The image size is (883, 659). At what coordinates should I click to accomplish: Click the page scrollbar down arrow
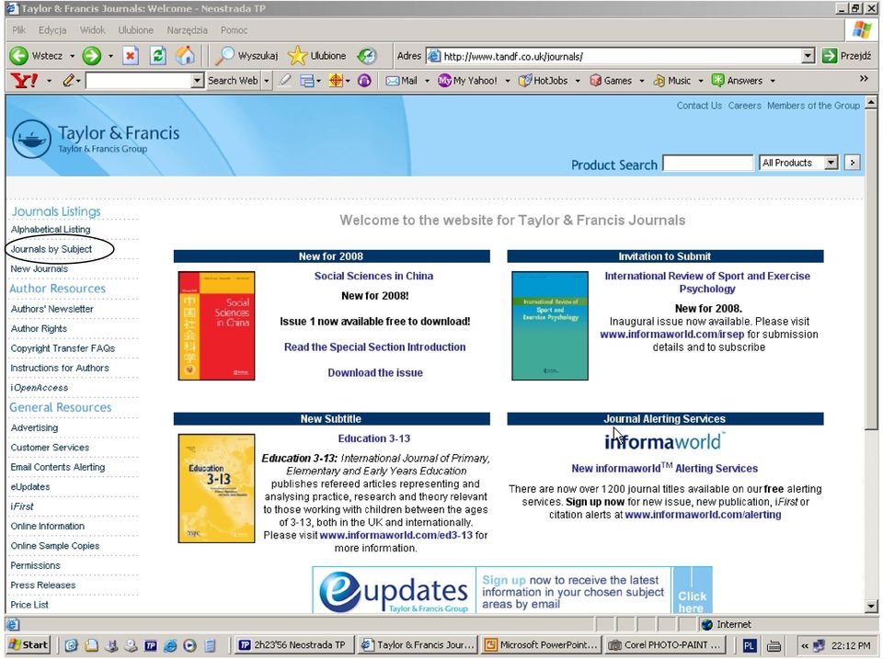click(872, 606)
